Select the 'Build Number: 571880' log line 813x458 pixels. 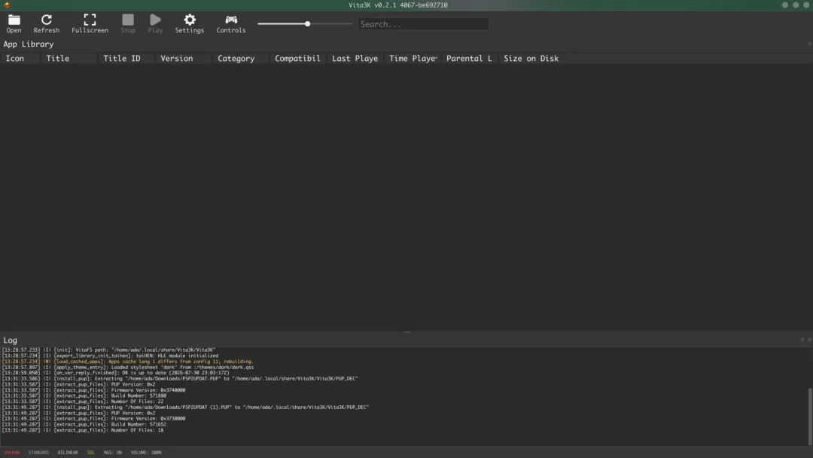coord(84,395)
